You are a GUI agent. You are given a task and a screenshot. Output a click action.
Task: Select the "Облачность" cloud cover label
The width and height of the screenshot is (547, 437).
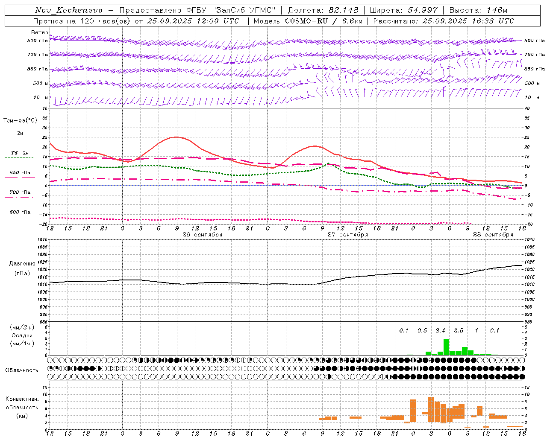pos(22,370)
